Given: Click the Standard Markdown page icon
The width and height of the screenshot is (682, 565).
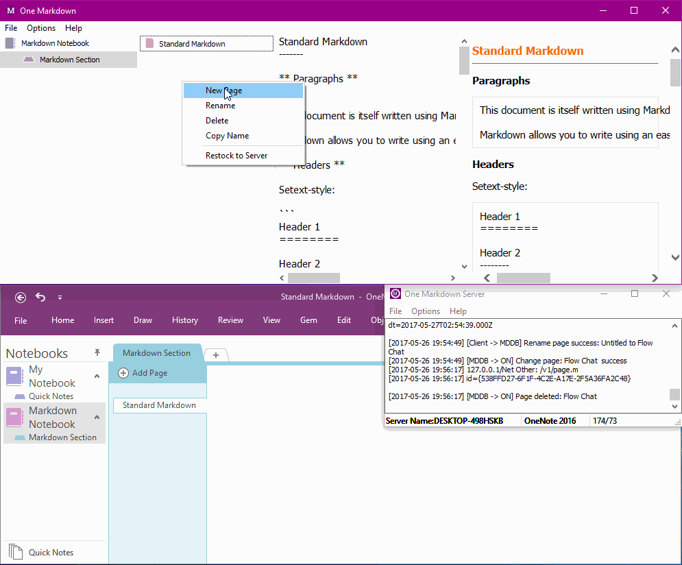Looking at the screenshot, I should (149, 44).
